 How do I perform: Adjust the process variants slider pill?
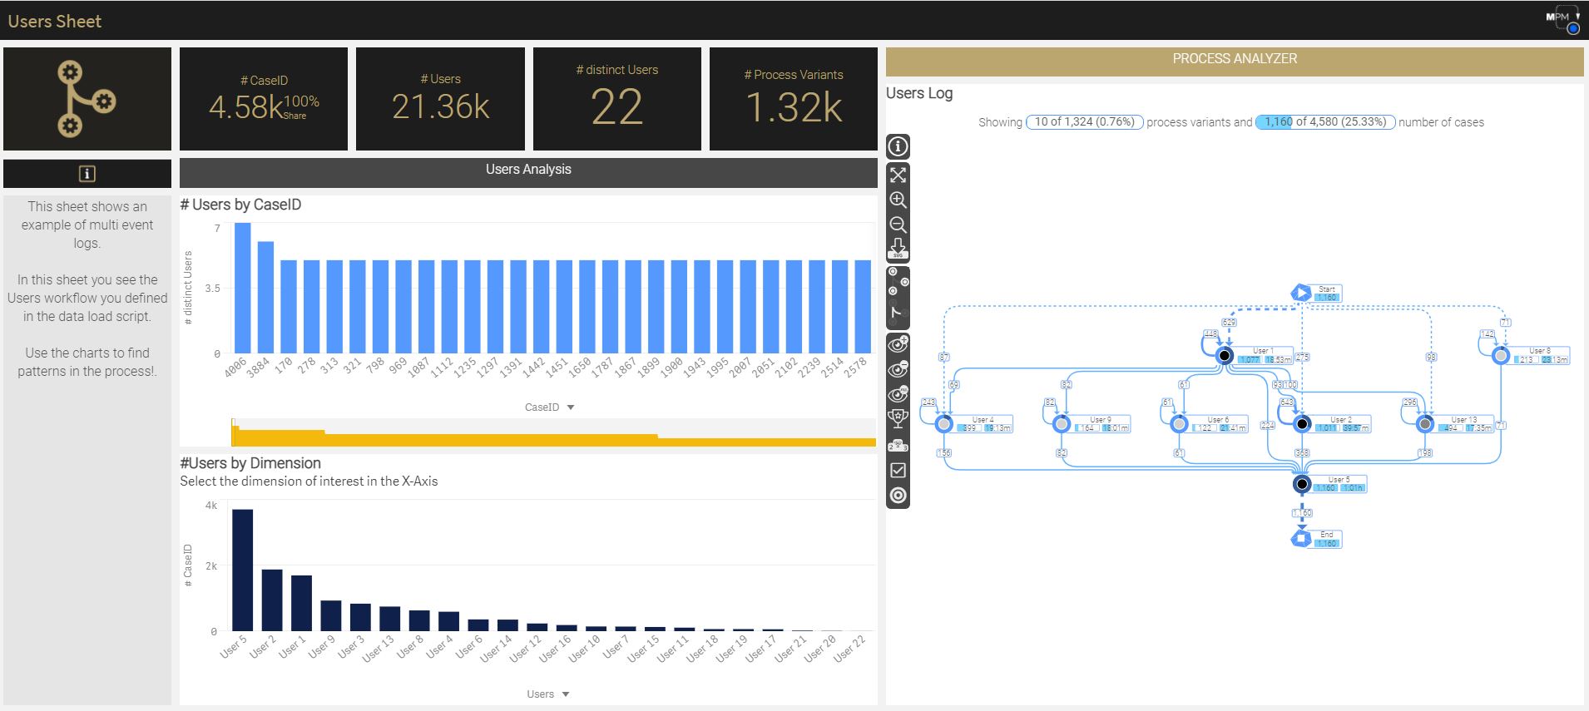pos(1085,122)
